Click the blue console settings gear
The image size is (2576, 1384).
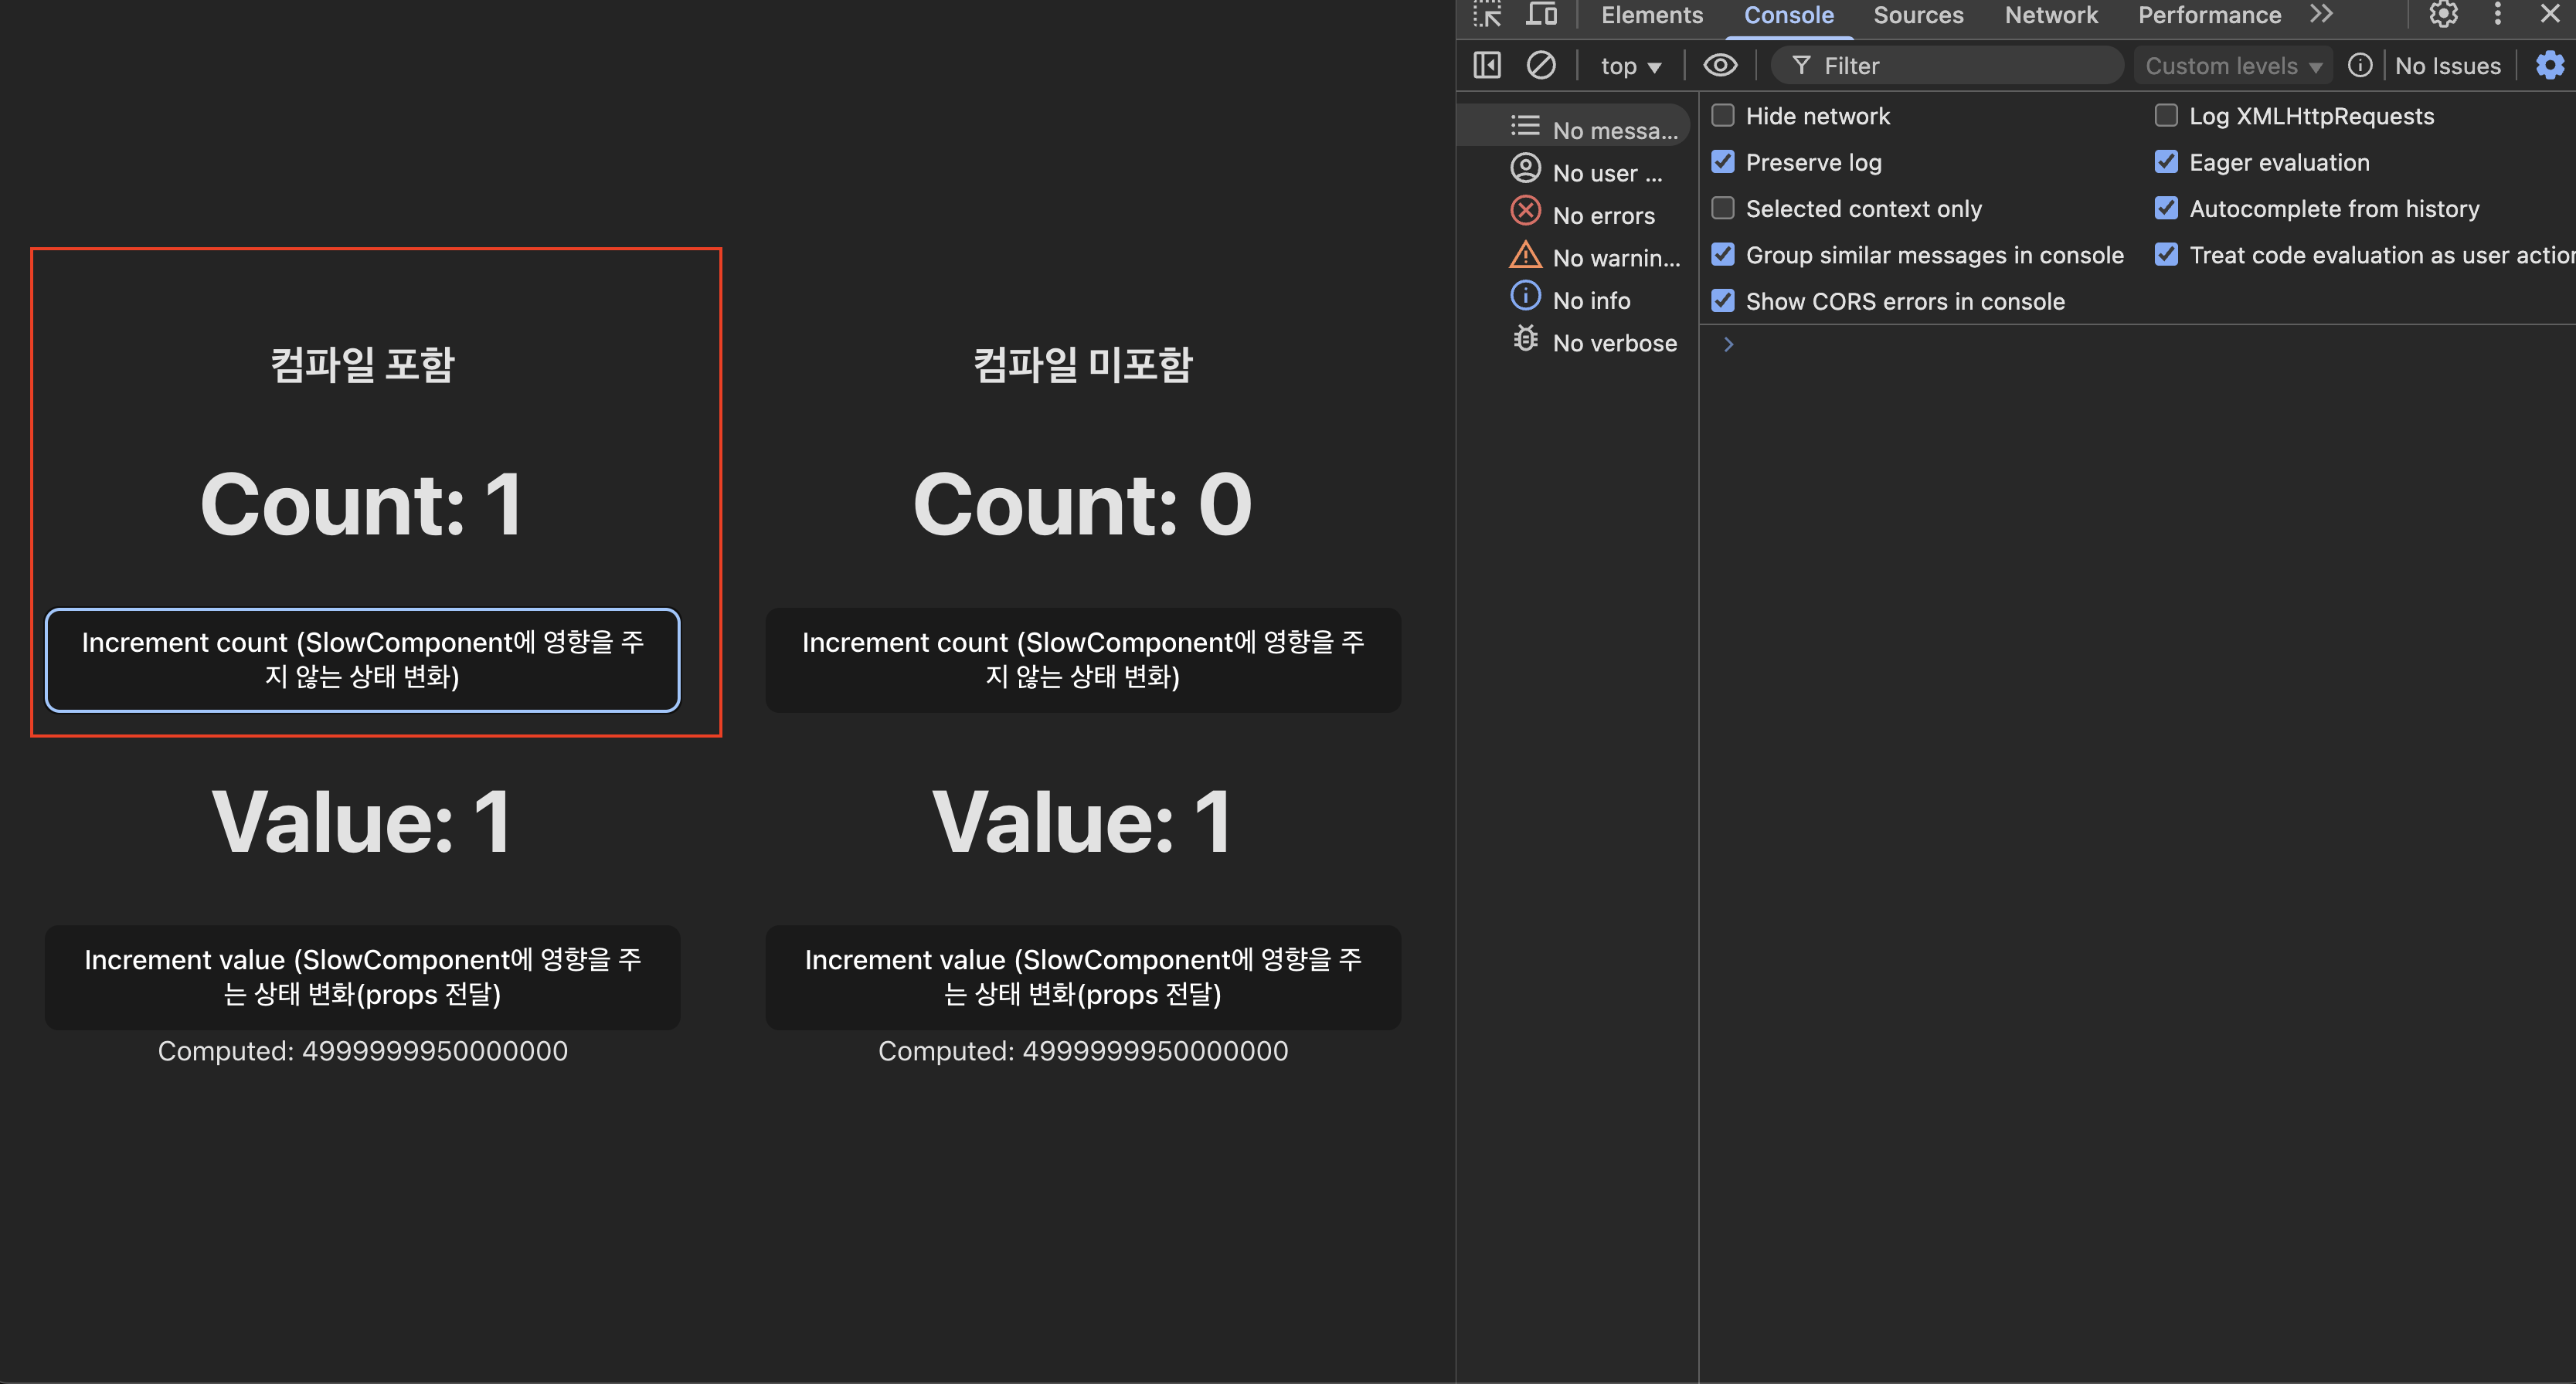[2549, 66]
